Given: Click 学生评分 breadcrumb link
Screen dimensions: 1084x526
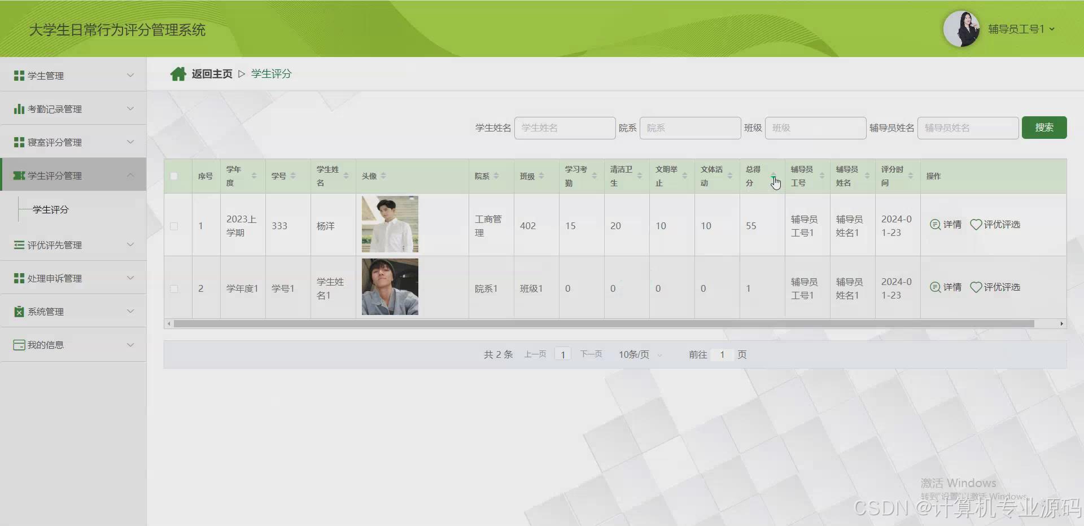Looking at the screenshot, I should (x=271, y=74).
